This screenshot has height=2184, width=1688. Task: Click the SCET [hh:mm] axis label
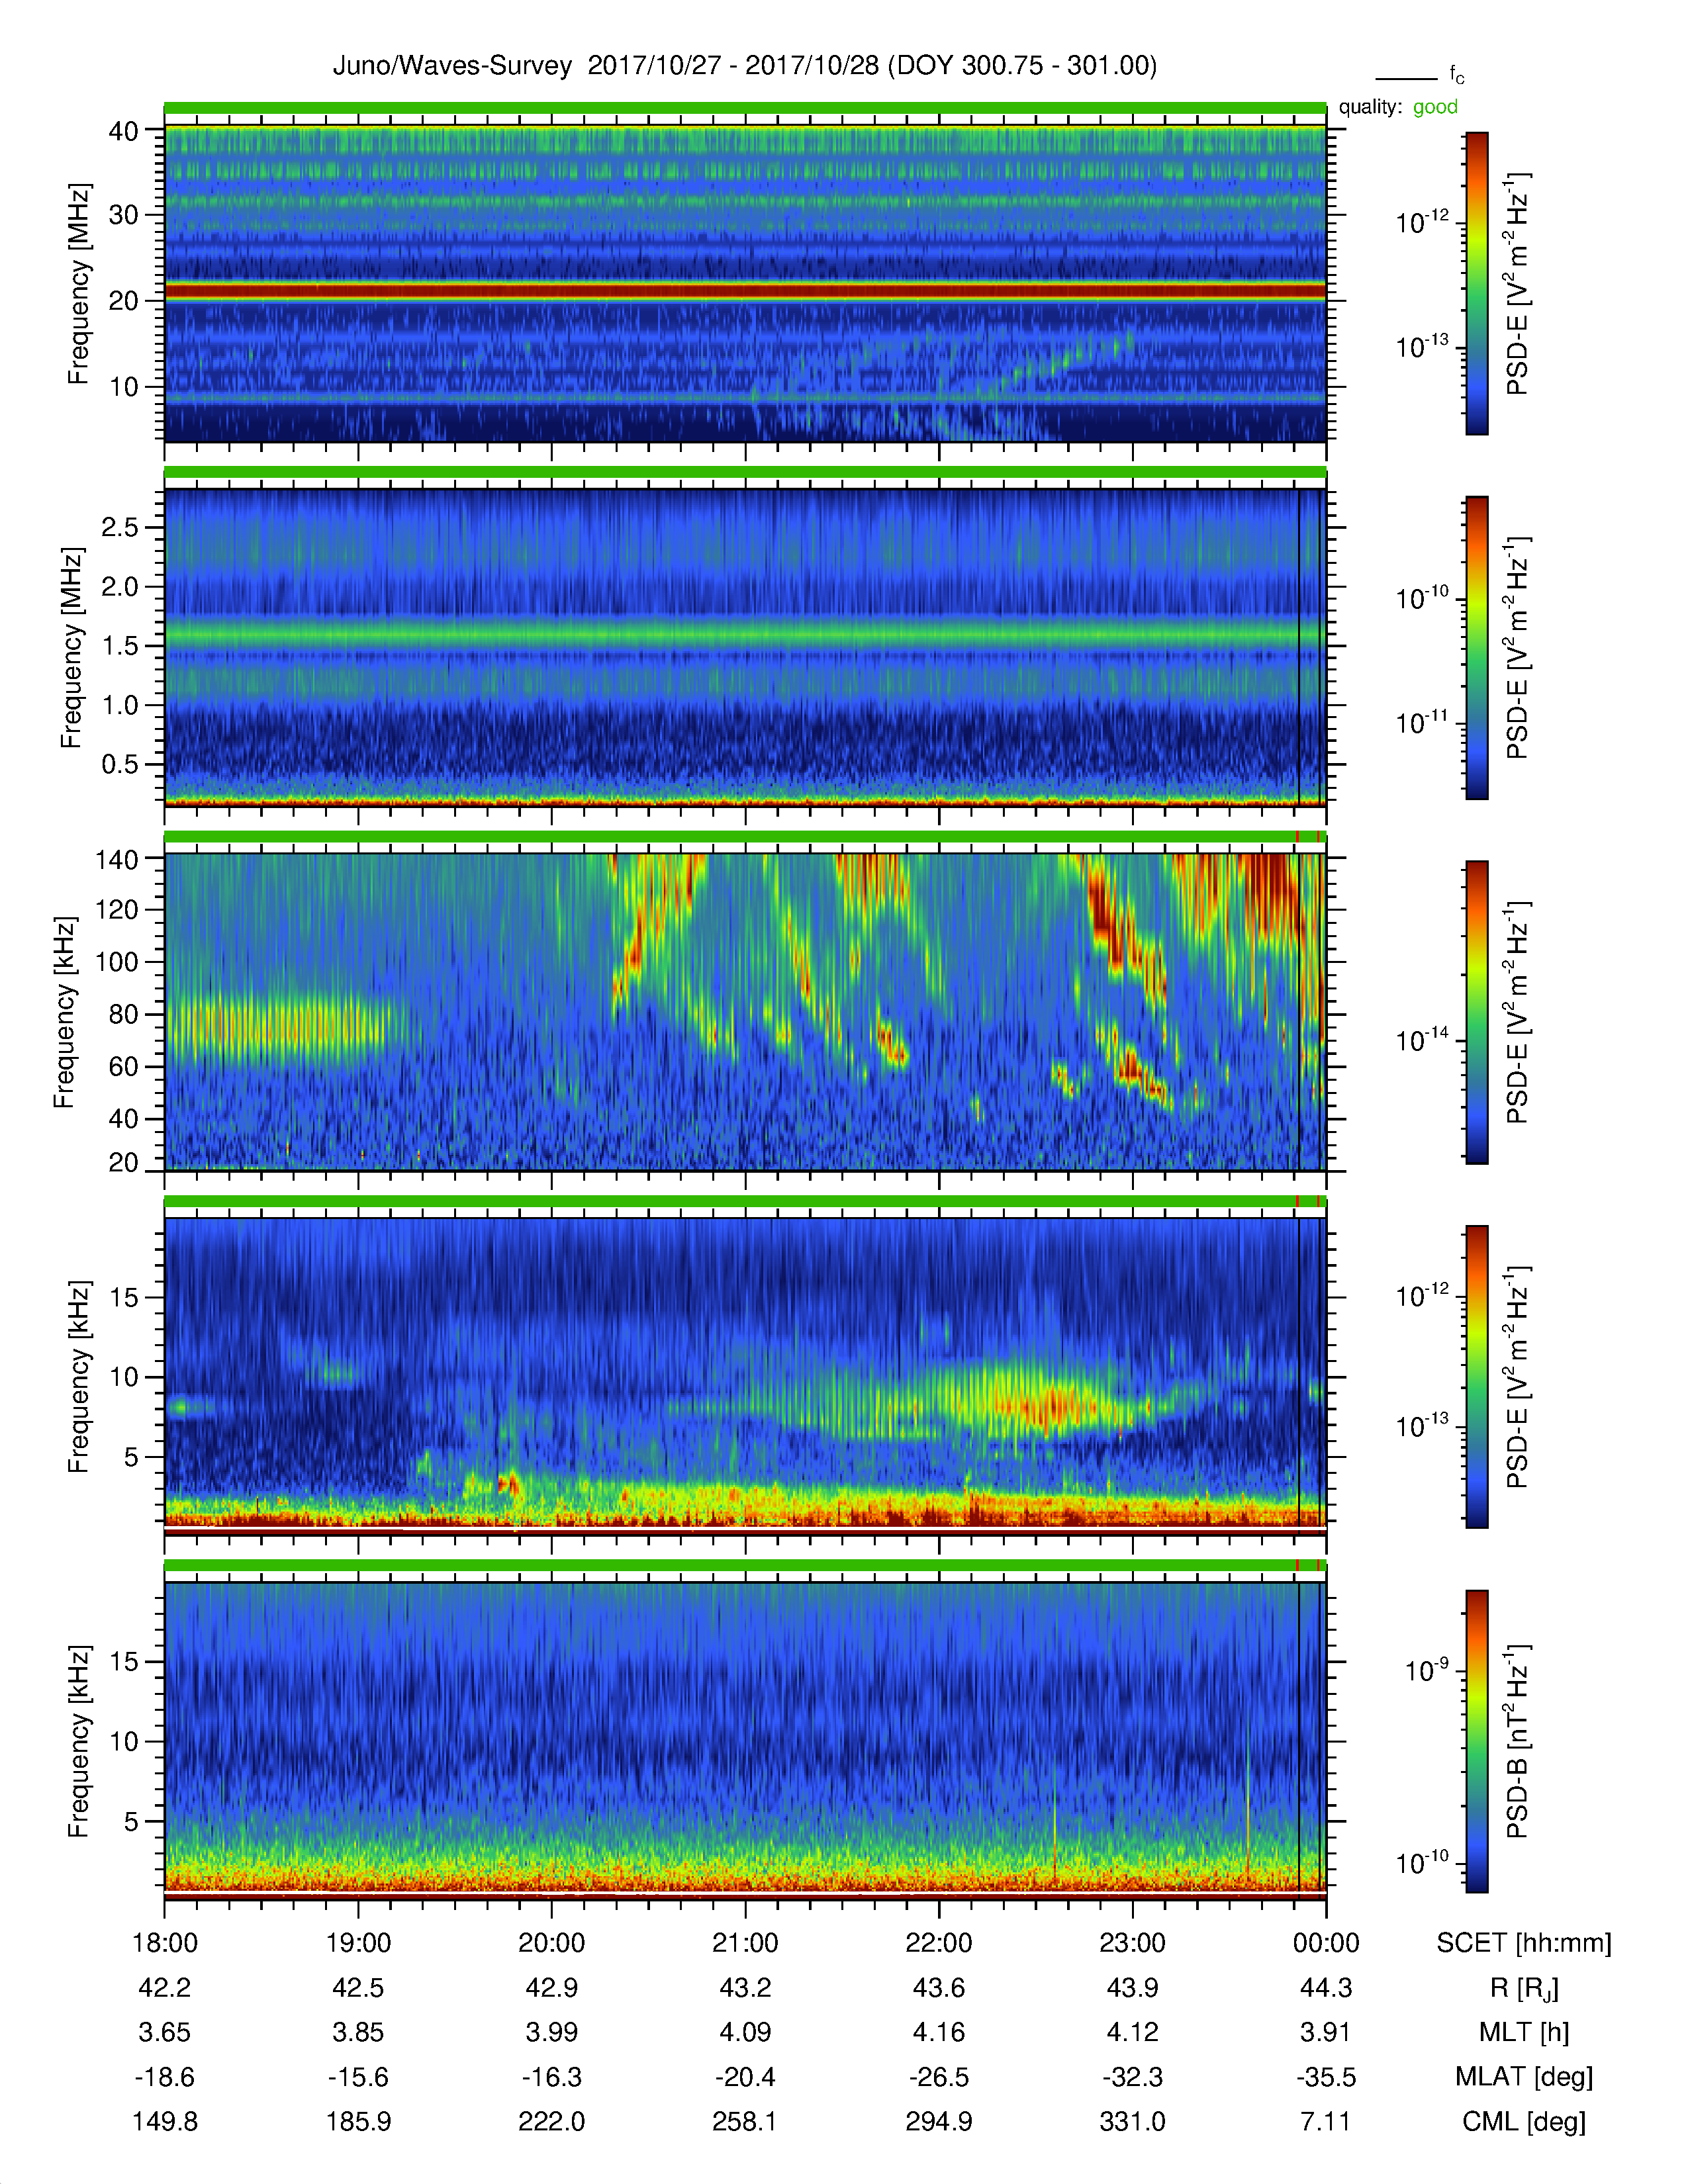coord(1523,1943)
